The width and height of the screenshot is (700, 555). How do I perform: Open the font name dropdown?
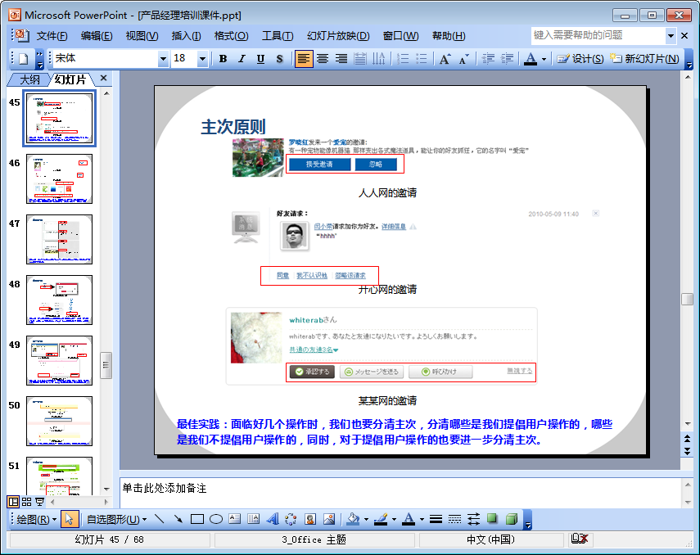tap(163, 58)
